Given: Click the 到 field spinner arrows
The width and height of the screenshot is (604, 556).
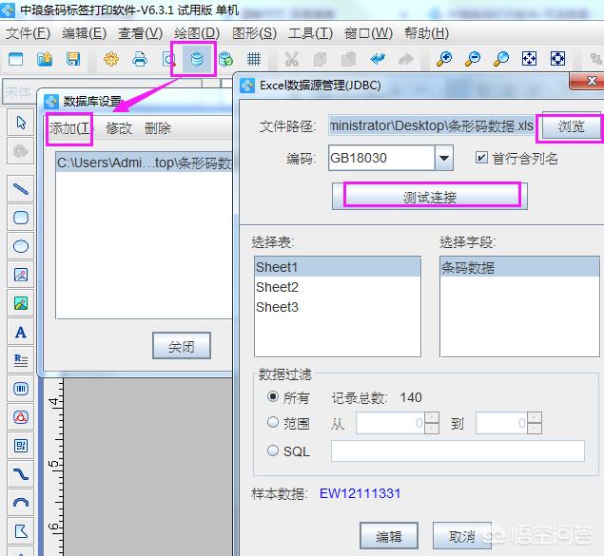Looking at the screenshot, I should point(535,423).
